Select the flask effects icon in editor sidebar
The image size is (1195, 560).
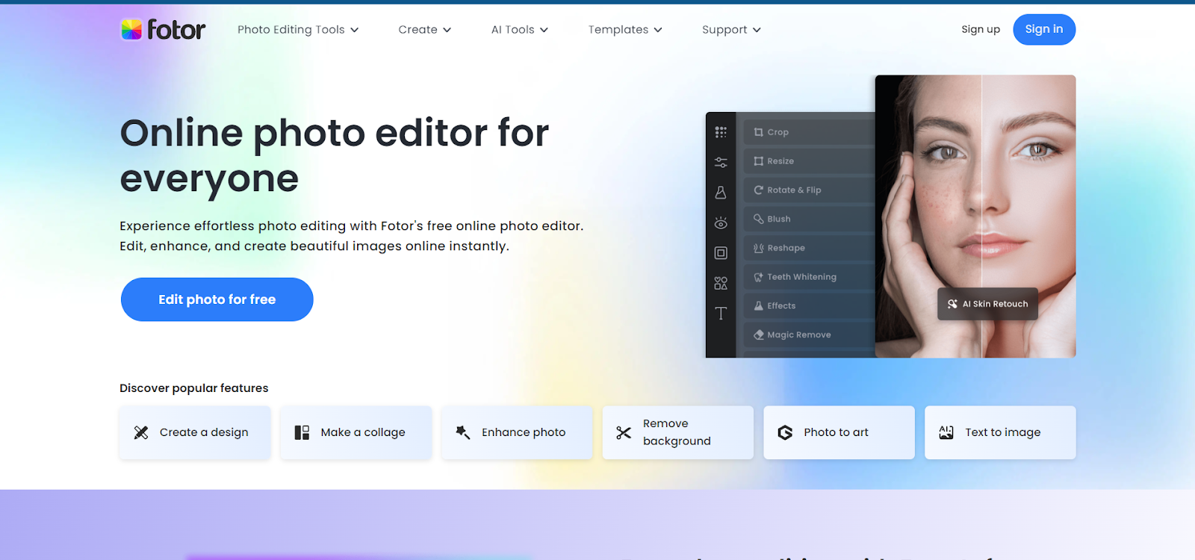click(721, 193)
